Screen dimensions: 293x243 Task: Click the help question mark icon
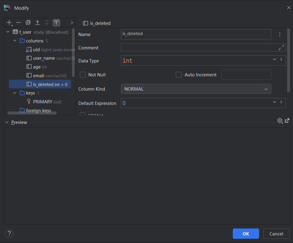(9, 234)
